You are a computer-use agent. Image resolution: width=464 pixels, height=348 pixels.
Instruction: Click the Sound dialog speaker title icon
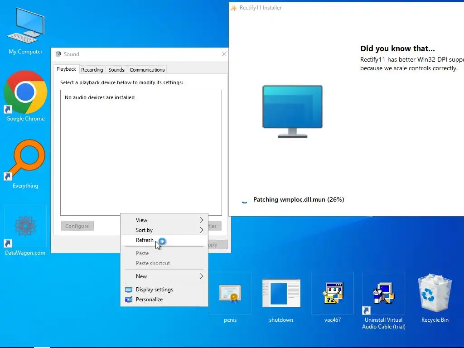(x=58, y=54)
